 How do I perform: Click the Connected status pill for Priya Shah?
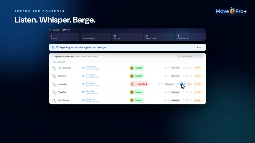click(175, 92)
